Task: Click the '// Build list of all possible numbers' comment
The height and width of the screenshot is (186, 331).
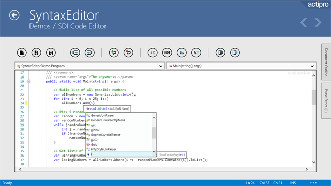Action: pyautogui.click(x=89, y=90)
